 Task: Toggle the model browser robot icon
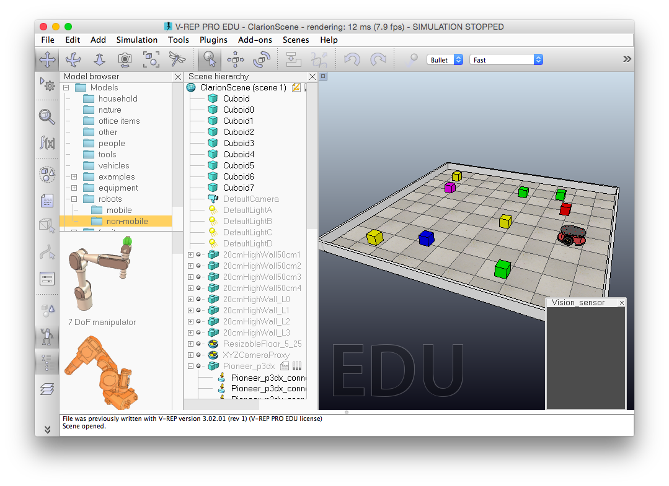(x=47, y=337)
